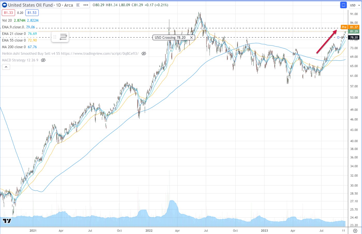
Task: Open the three-dot more menu in the symbol title
Action: 86,5
